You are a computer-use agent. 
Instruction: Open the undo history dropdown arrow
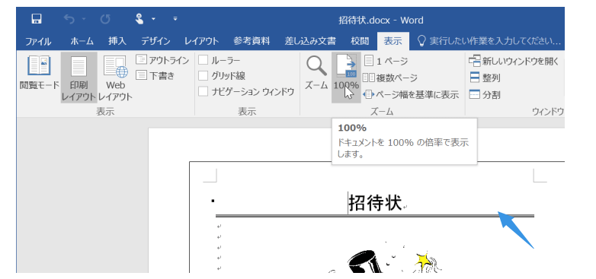click(84, 19)
